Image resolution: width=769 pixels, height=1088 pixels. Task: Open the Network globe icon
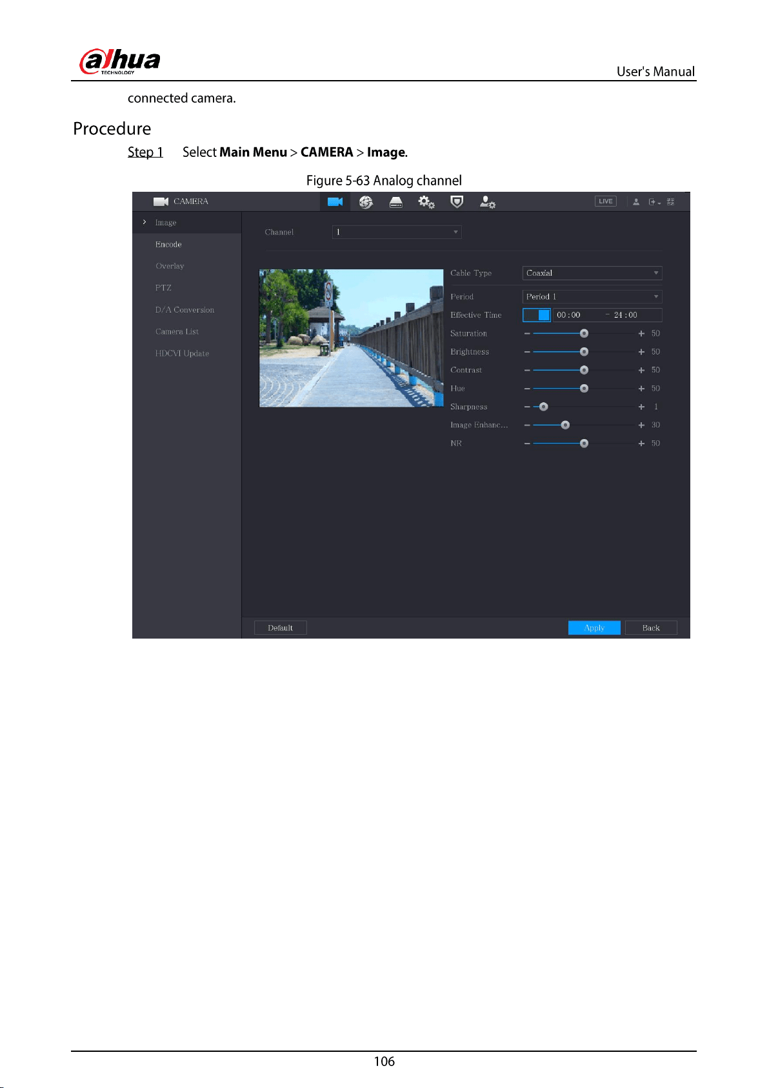pyautogui.click(x=366, y=202)
